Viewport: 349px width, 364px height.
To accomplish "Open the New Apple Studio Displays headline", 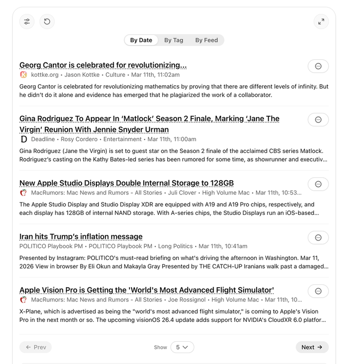I will coord(127,183).
